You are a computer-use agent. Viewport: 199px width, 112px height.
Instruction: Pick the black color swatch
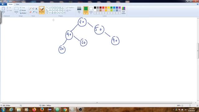click(95, 7)
